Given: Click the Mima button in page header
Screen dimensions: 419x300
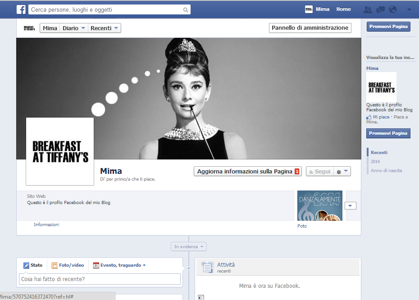Looking at the screenshot, I should 50,28.
